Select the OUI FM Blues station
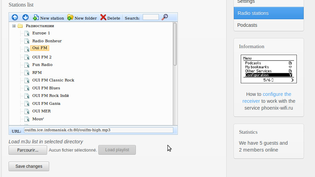315x177 pixels. (x=46, y=88)
